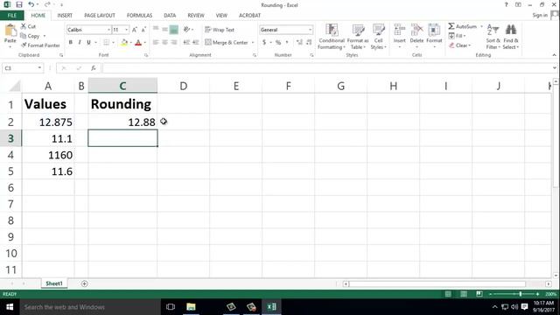
Task: Open Windows Start menu
Action: pyautogui.click(x=10, y=307)
